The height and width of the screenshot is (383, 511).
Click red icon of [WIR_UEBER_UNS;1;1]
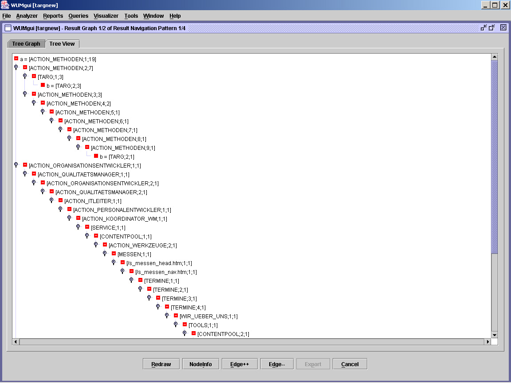click(x=176, y=315)
